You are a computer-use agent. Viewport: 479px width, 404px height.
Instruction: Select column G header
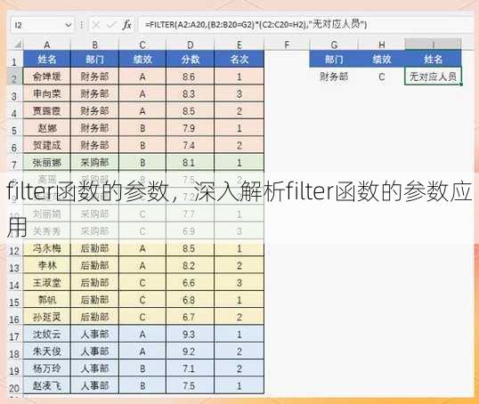click(x=334, y=44)
